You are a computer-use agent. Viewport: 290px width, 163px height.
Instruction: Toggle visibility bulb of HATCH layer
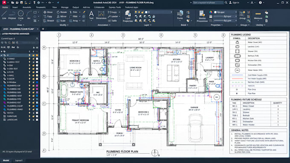click(x=29, y=113)
